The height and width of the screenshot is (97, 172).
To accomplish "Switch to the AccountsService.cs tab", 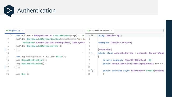I will pos(100,30).
